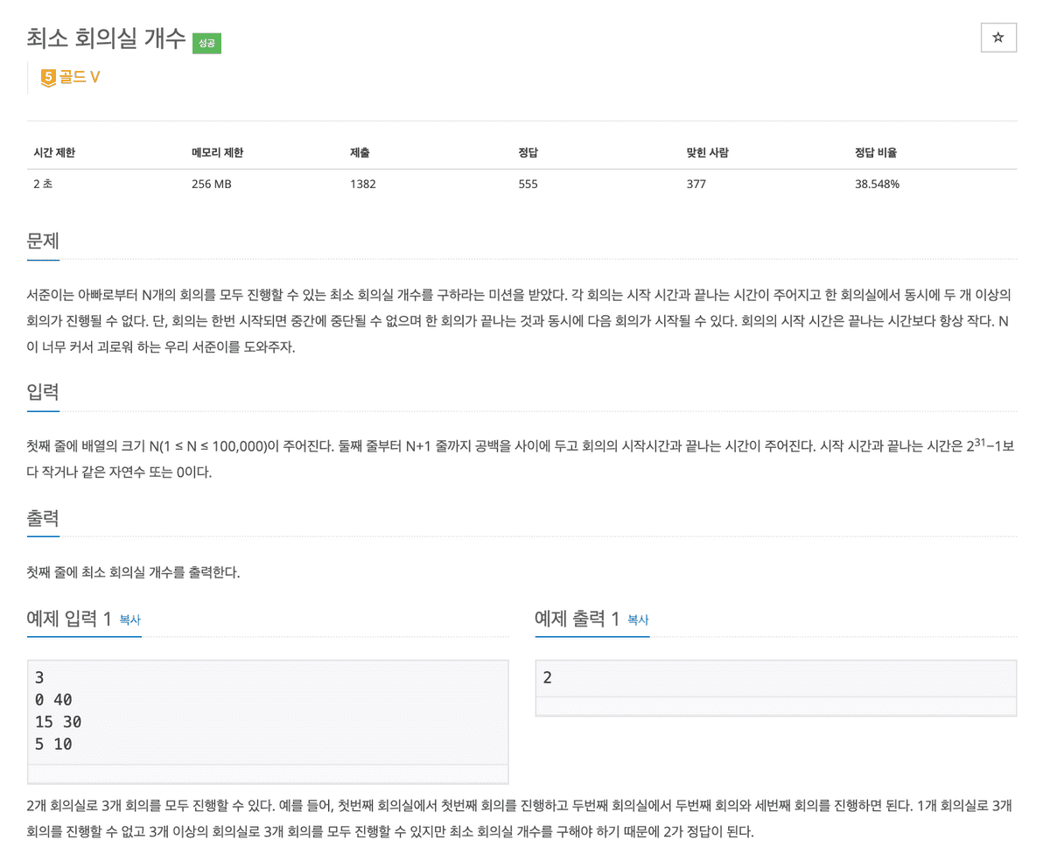Click the 1382 submissions count
This screenshot has height=861, width=1050.
(x=362, y=185)
